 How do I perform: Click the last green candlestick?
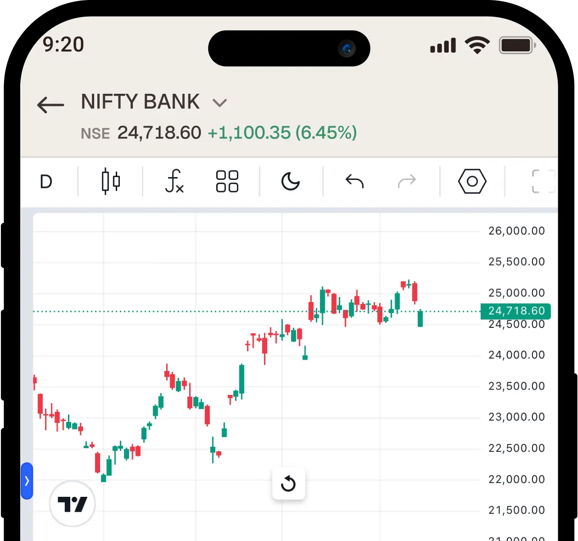coord(420,319)
